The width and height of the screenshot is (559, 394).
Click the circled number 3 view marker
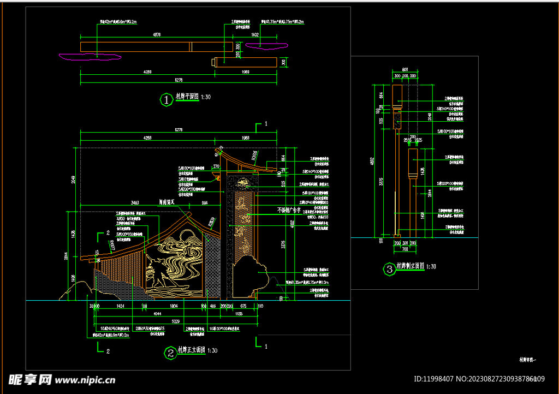coord(389,268)
